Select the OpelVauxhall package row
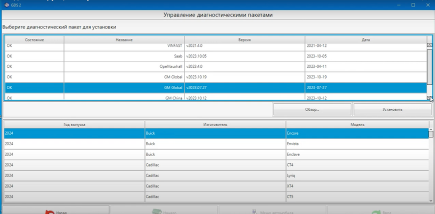This screenshot has width=435, height=214. (216, 67)
